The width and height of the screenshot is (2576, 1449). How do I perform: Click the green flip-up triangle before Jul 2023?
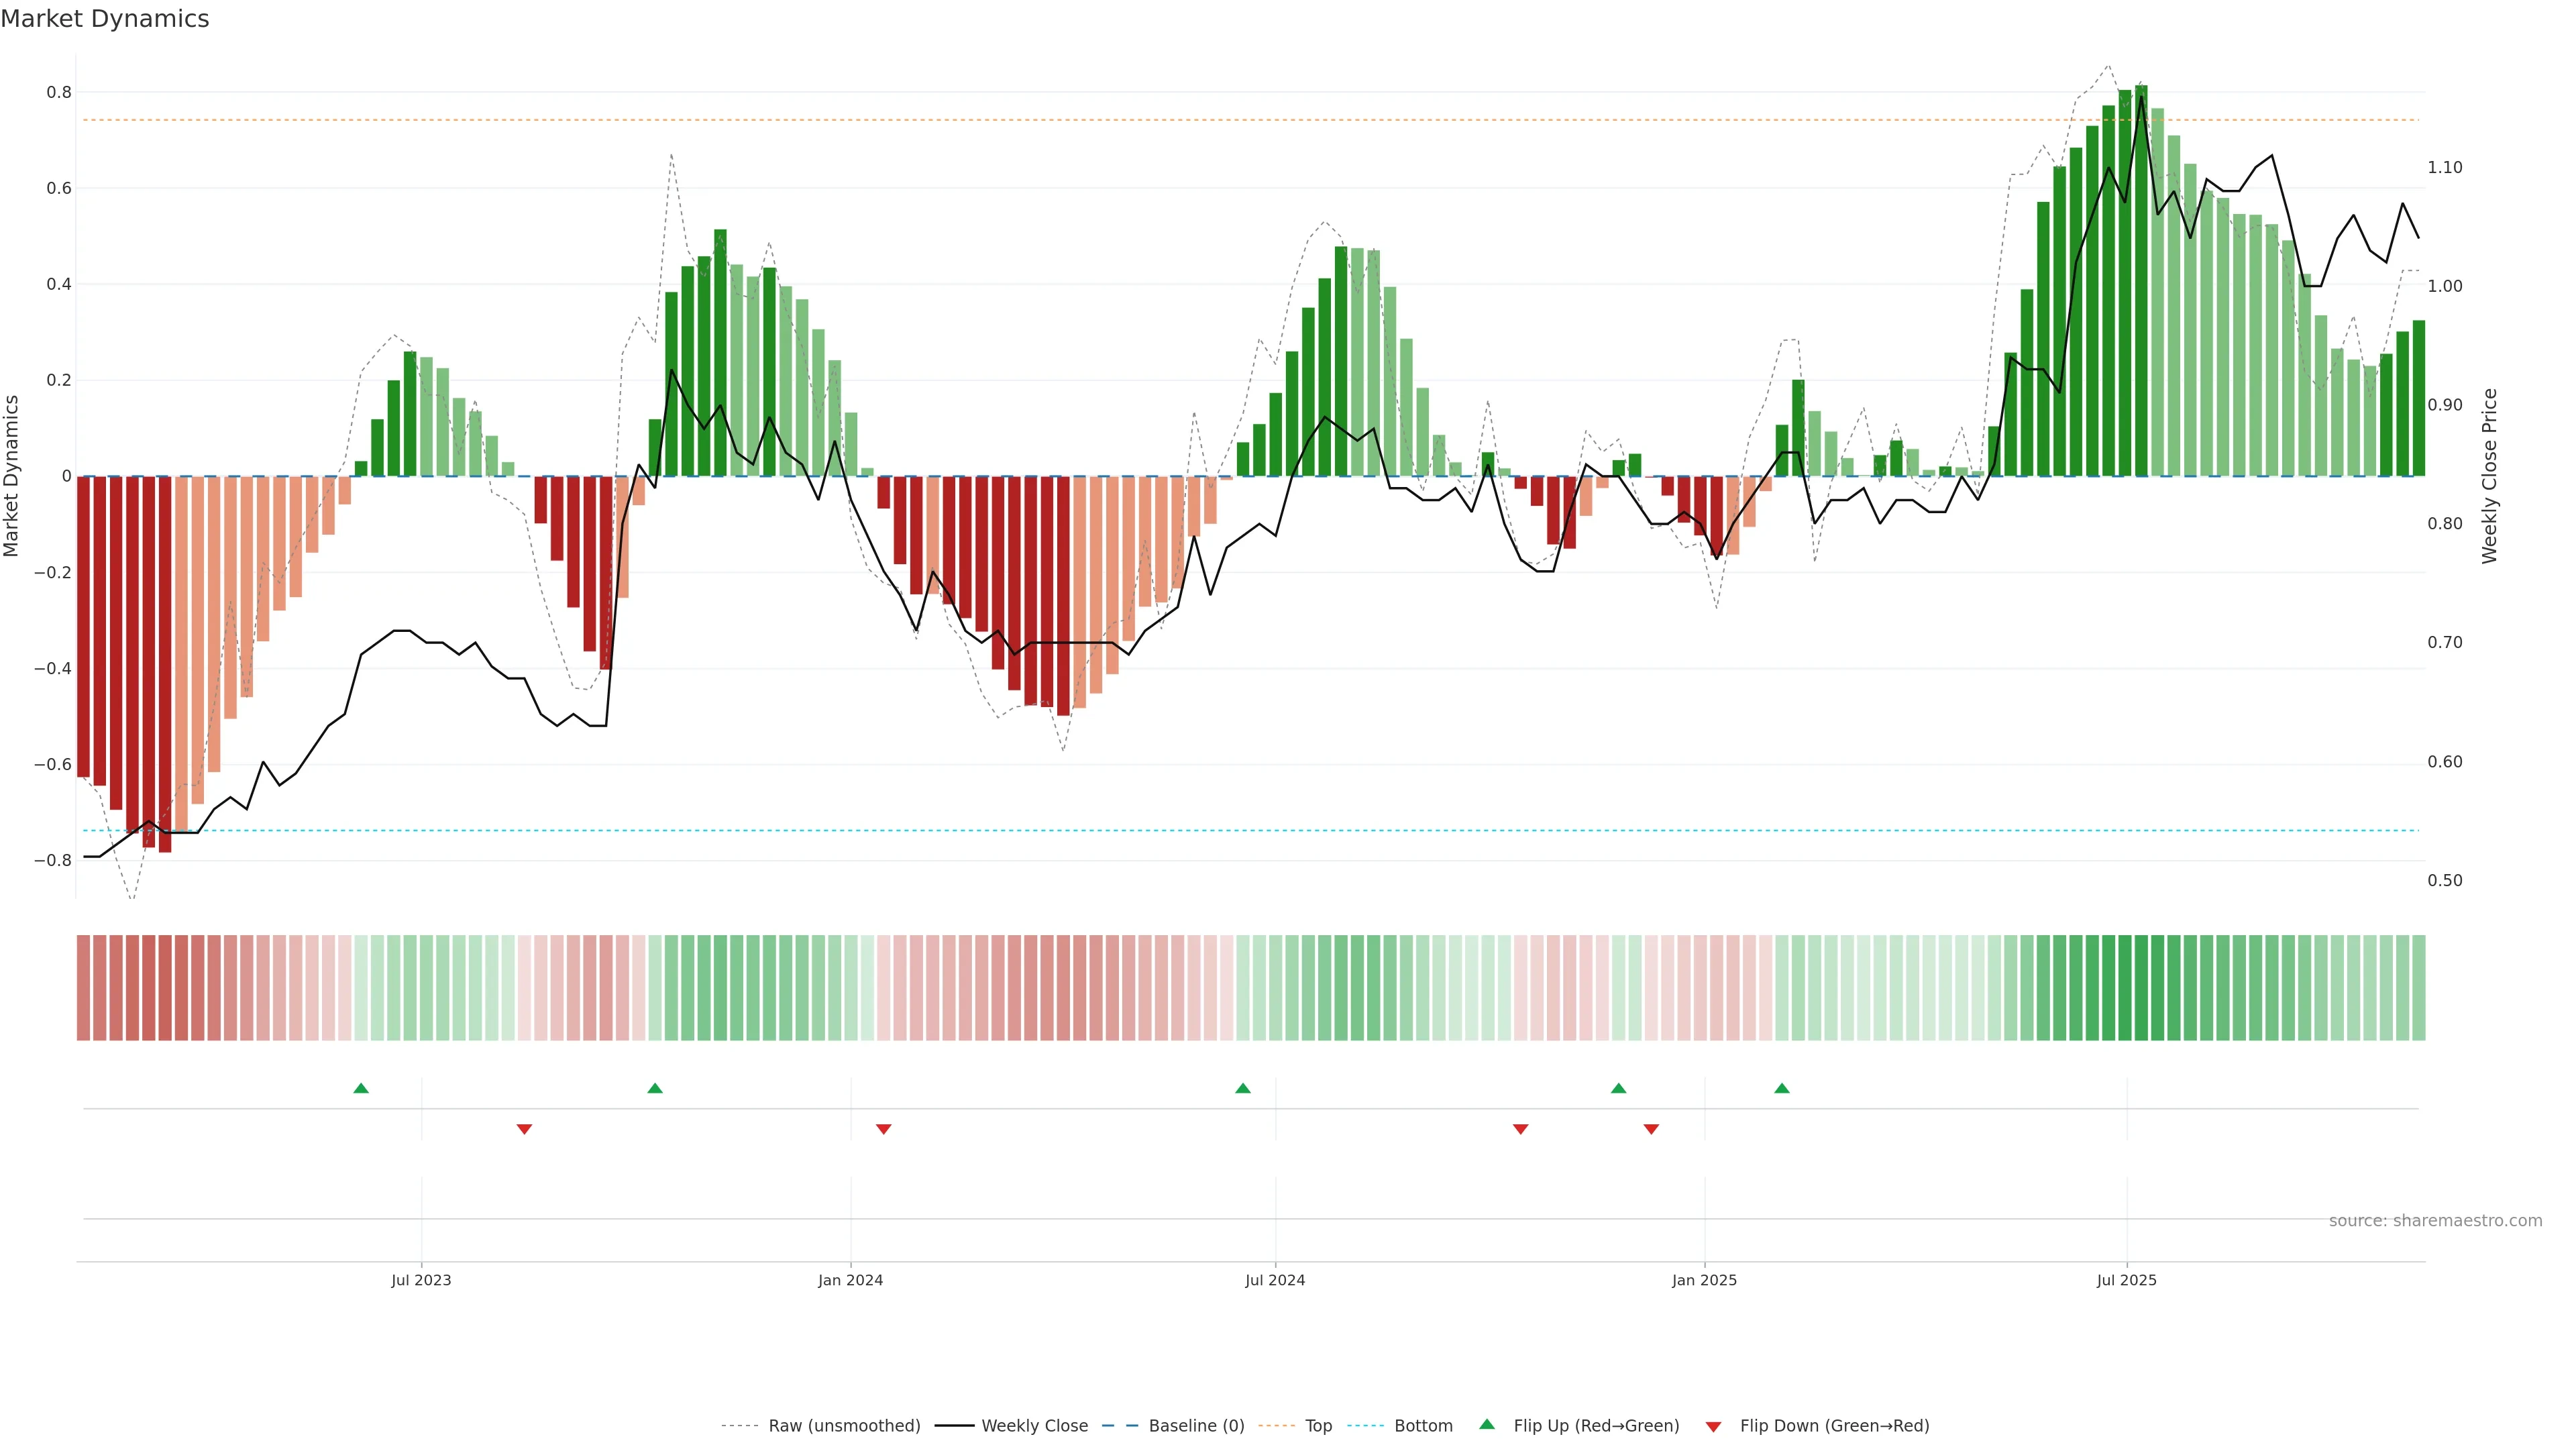(361, 1088)
